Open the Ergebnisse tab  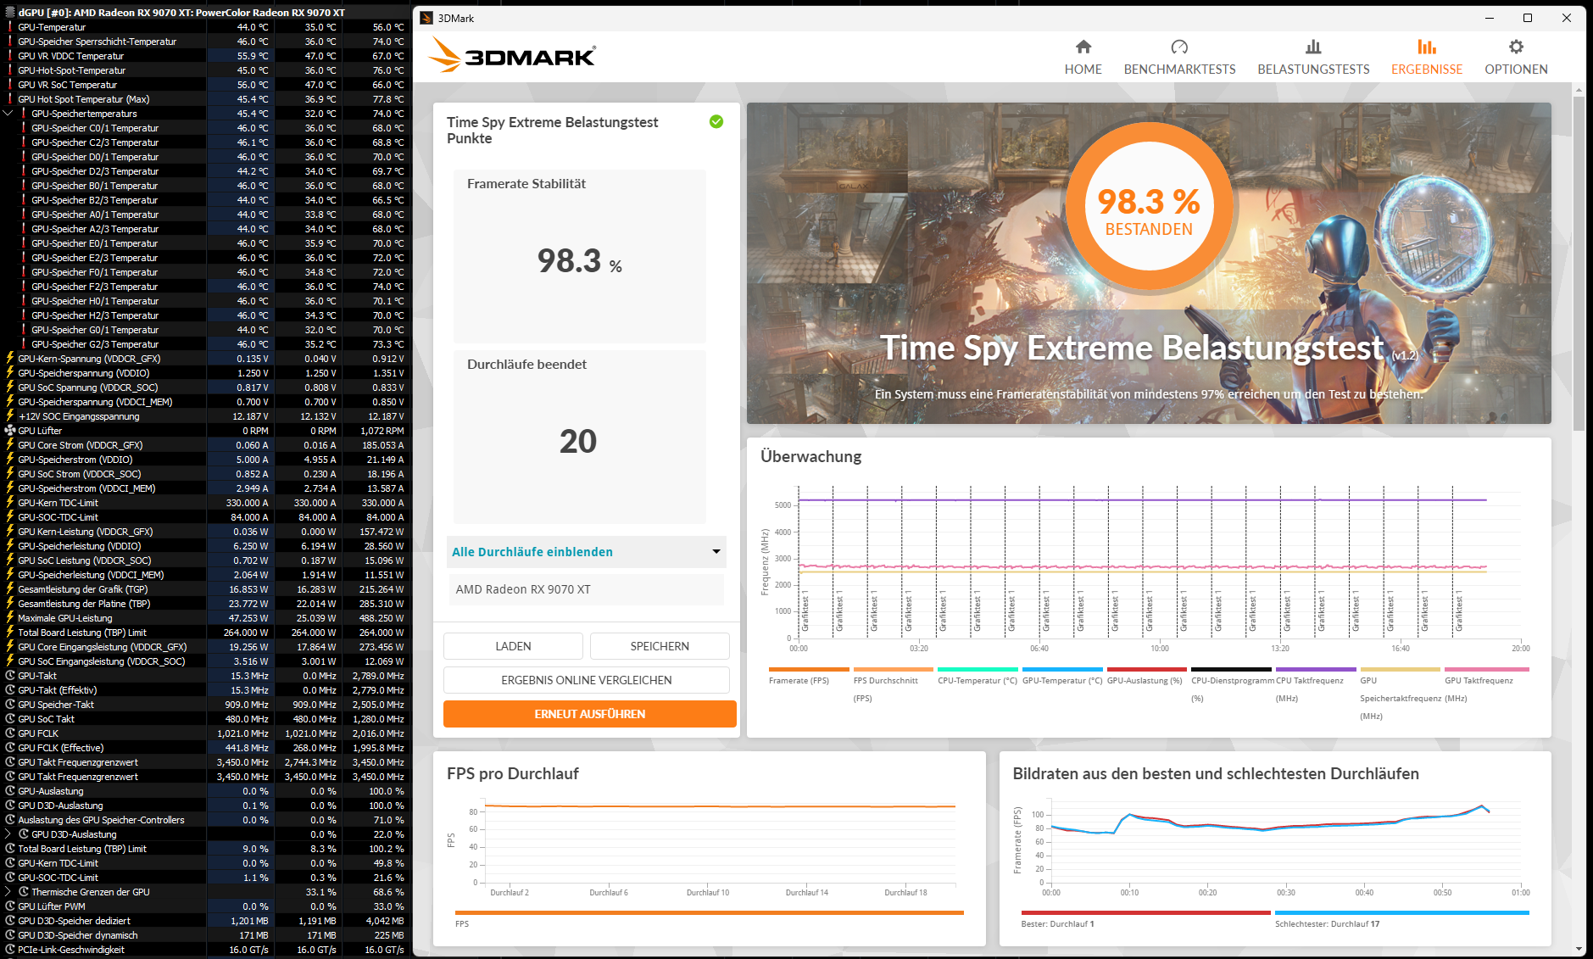1427,57
